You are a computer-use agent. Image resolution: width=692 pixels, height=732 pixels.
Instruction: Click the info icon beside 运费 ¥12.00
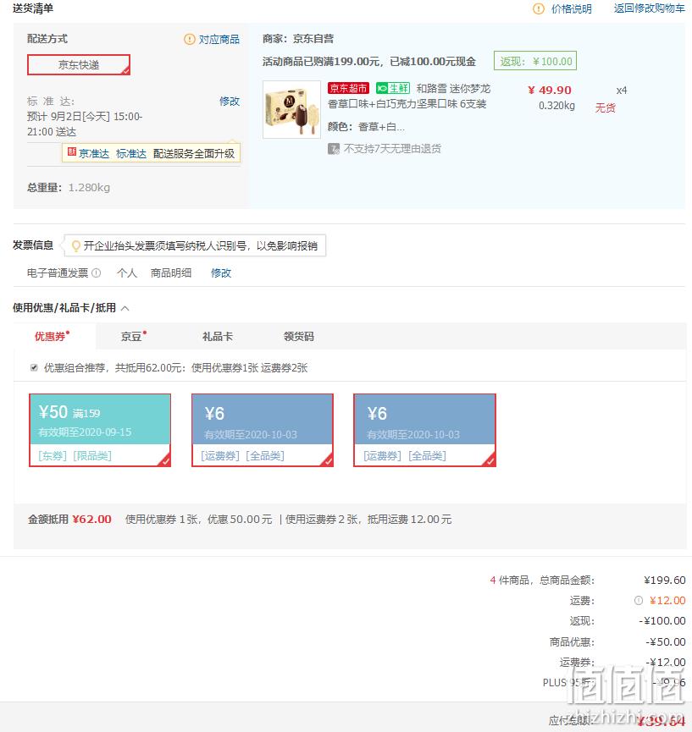[x=639, y=601]
